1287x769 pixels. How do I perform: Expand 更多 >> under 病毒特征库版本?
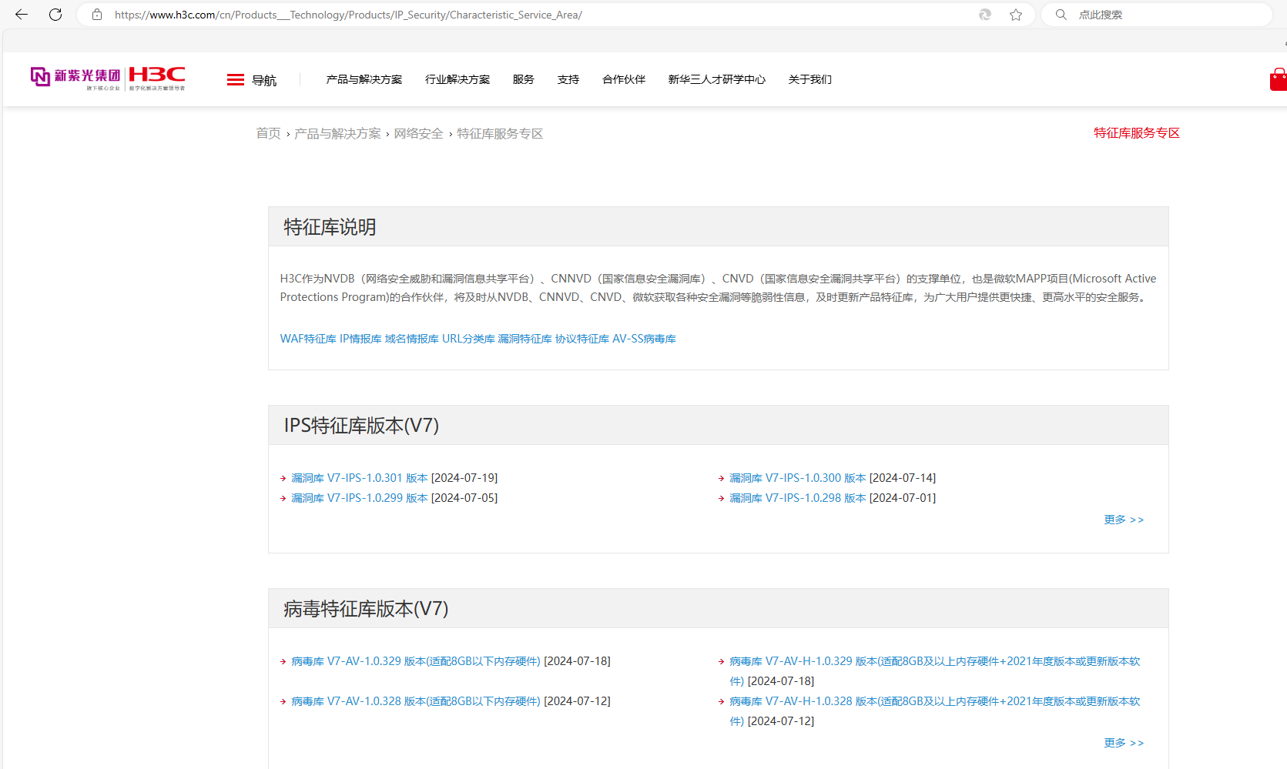tap(1123, 743)
